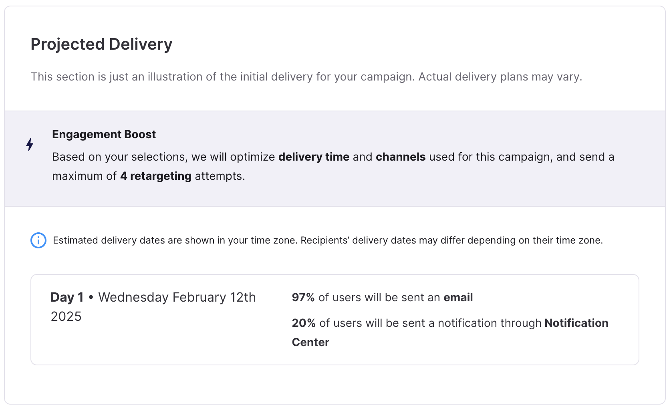Click the time zone notice text
The image size is (669, 411).
click(x=328, y=240)
